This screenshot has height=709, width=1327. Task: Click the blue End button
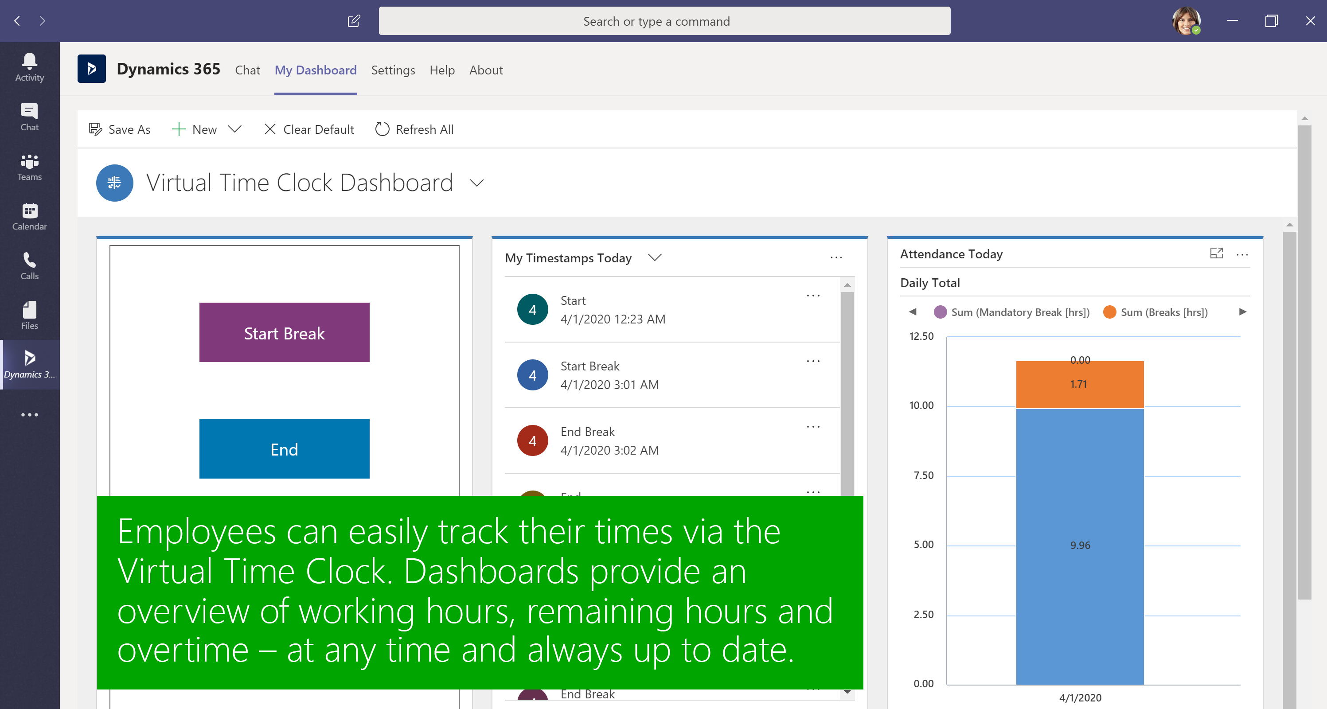285,448
